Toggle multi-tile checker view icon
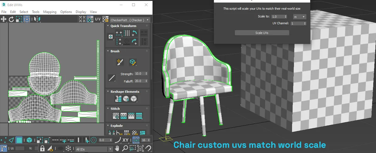 (x=83, y=19)
